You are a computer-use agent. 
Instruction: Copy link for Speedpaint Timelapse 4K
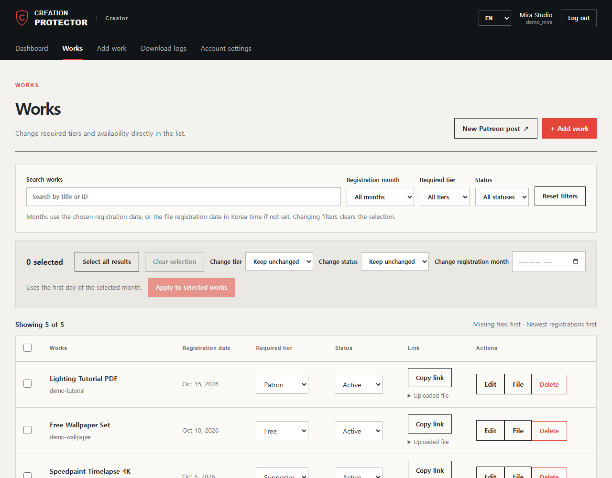point(430,470)
